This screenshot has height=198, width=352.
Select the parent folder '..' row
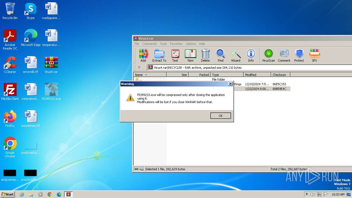[212, 79]
